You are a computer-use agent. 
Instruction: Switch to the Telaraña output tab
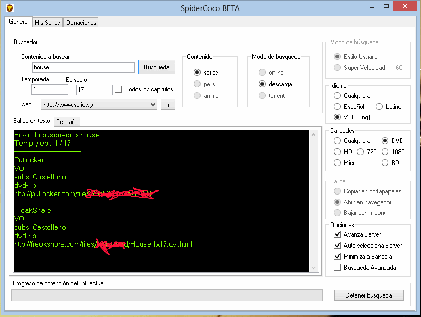(x=67, y=121)
